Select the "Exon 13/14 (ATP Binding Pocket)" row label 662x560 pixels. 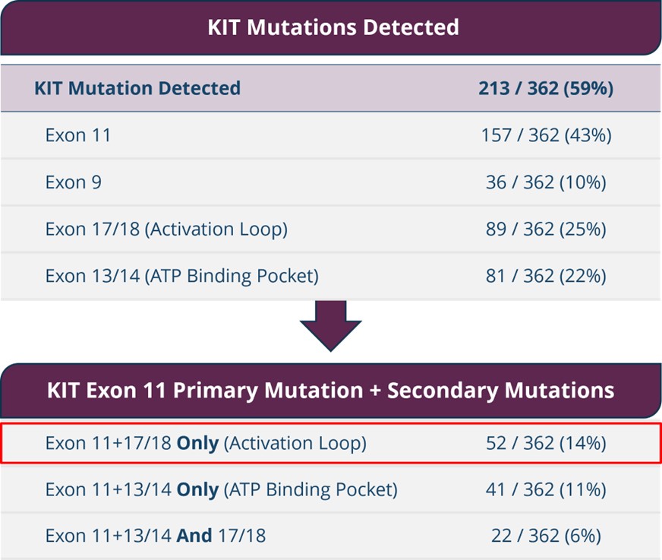click(x=181, y=276)
